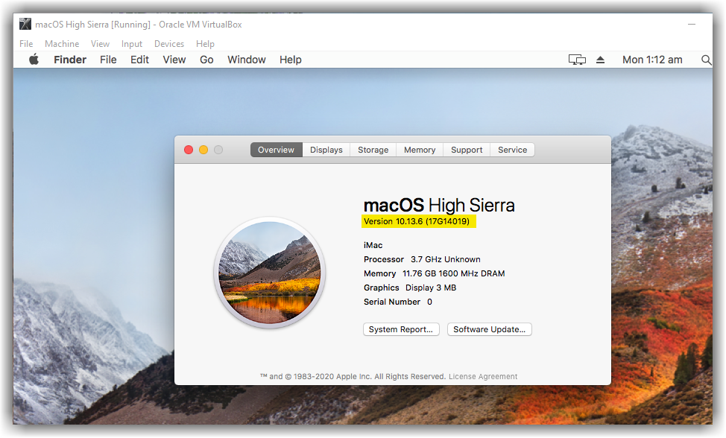Click the macOS High Sierra heading
The width and height of the screenshot is (726, 438).
(439, 205)
